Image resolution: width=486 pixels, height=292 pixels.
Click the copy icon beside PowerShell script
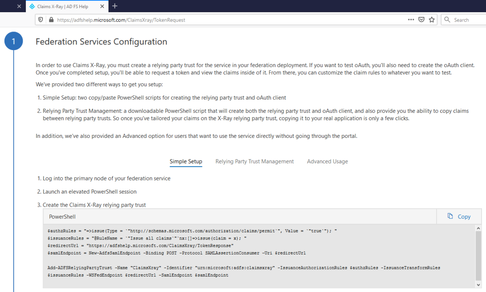point(450,216)
